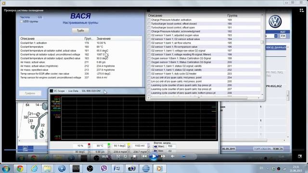
Task: Click the Мин arrow button in VC-Scope
Action: (x=155, y=151)
